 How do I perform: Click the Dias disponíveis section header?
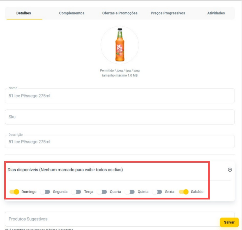coord(65,170)
